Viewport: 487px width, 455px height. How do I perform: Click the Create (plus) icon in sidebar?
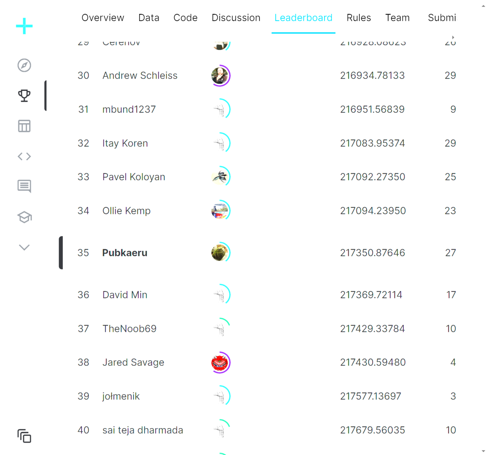24,26
